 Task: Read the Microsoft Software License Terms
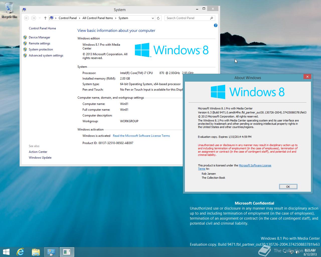pos(141,136)
